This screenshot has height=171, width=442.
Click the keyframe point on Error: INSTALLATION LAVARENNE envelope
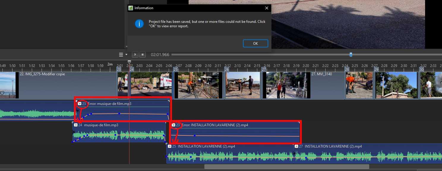195,135
